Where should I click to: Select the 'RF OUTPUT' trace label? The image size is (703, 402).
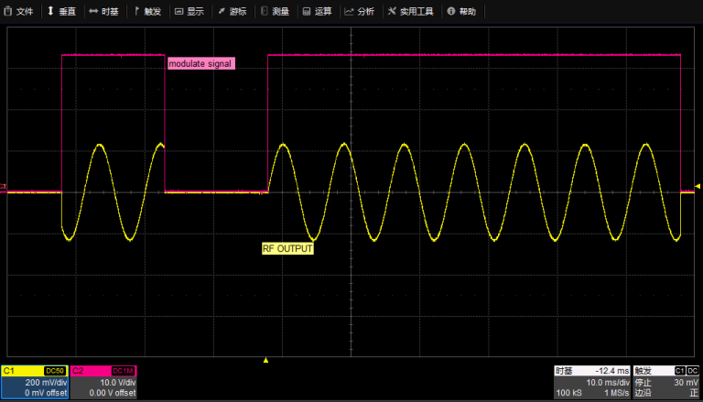click(287, 248)
